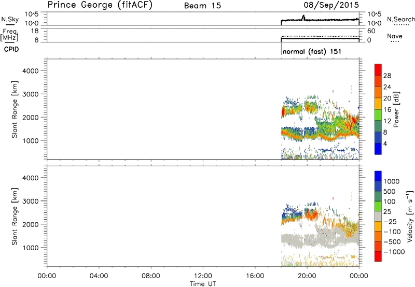The height and width of the screenshot is (287, 415).
Task: Click the 'Nave' legend label
Action: click(x=395, y=36)
